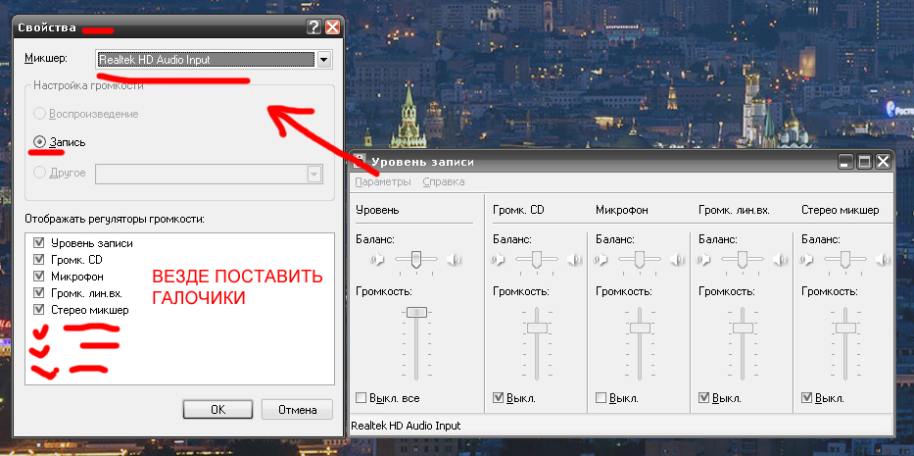The height and width of the screenshot is (456, 914).
Task: Click the left speaker icon under Уровень balance
Action: pyautogui.click(x=377, y=259)
